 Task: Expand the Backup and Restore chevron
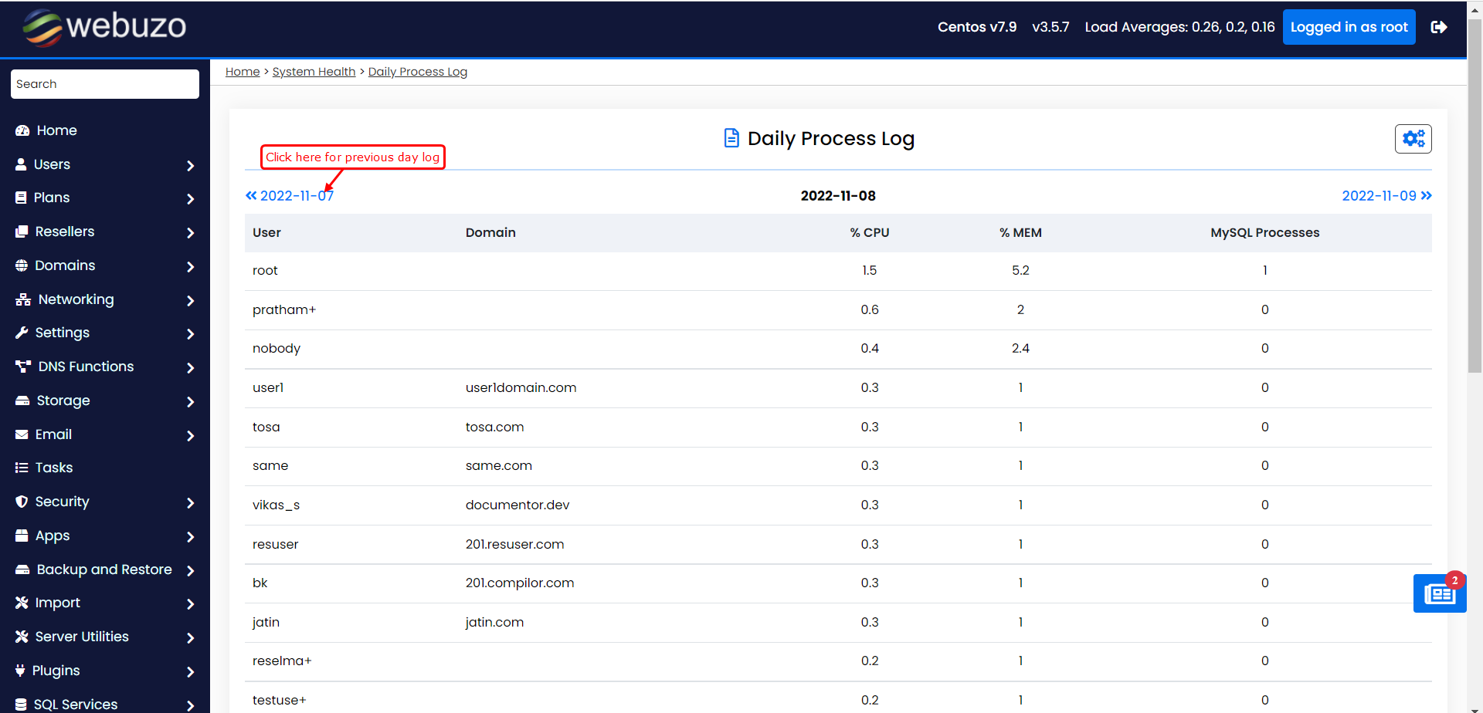[190, 570]
